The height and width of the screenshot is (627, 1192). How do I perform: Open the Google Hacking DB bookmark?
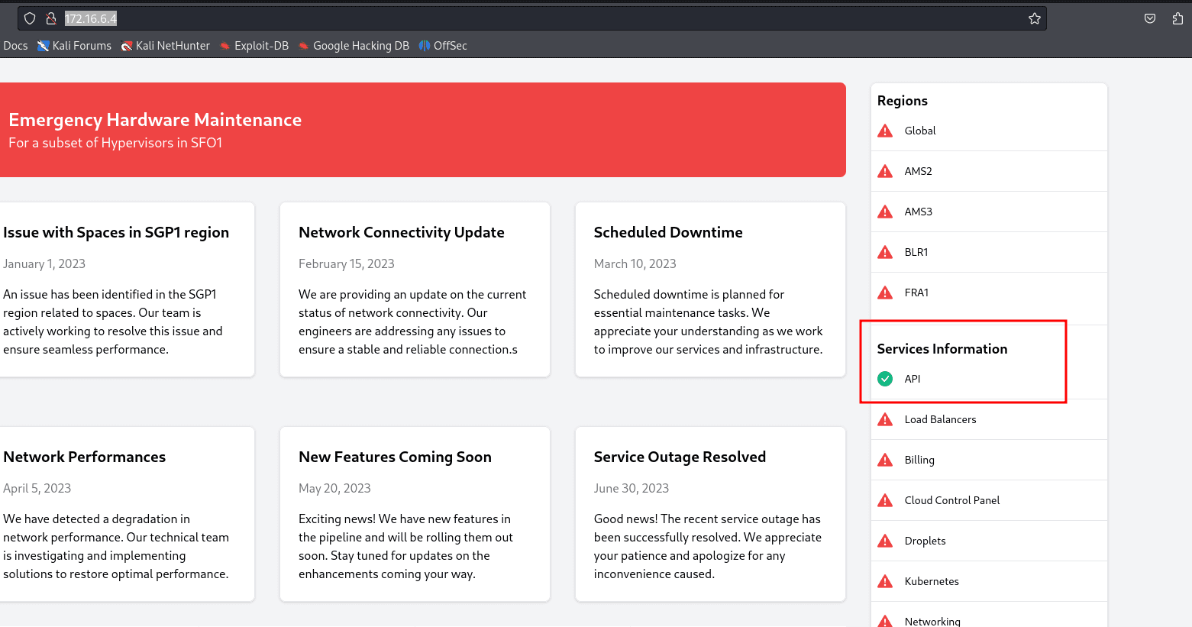[354, 46]
